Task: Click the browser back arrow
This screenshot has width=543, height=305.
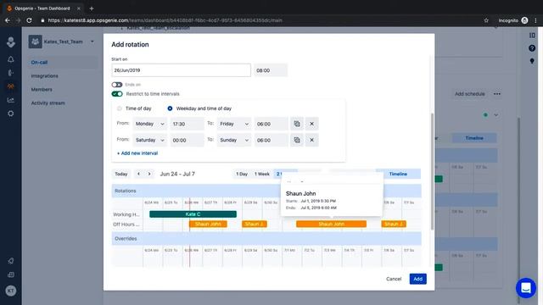Action: [x=8, y=20]
